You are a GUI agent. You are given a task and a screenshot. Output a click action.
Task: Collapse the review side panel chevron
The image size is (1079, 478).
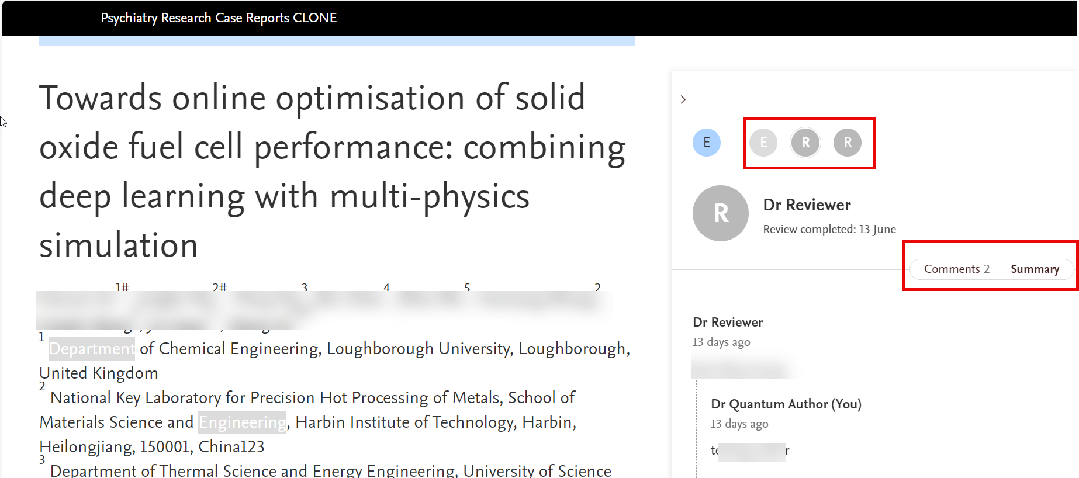click(x=683, y=99)
